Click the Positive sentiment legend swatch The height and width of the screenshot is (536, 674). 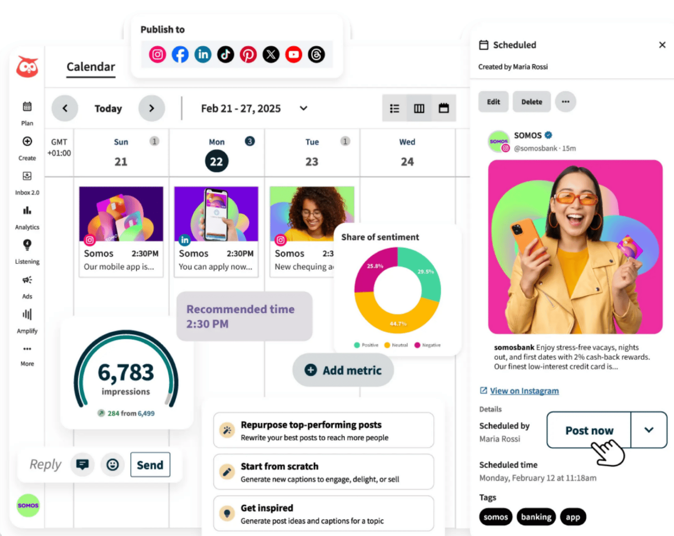pyautogui.click(x=357, y=345)
